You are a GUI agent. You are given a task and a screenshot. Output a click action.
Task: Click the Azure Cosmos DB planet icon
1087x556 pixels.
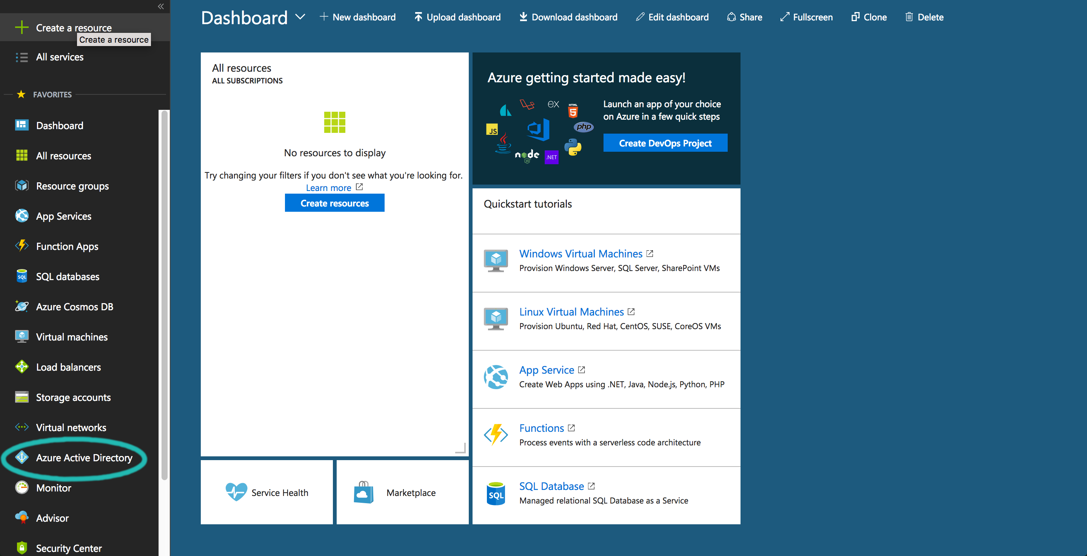[x=22, y=306]
